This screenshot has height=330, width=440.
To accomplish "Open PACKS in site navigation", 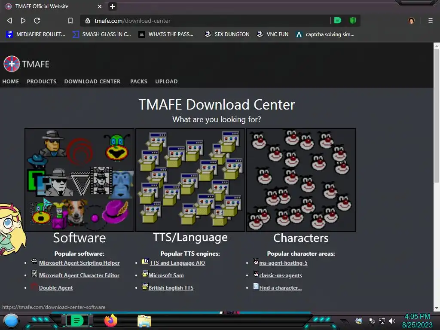I will (139, 81).
